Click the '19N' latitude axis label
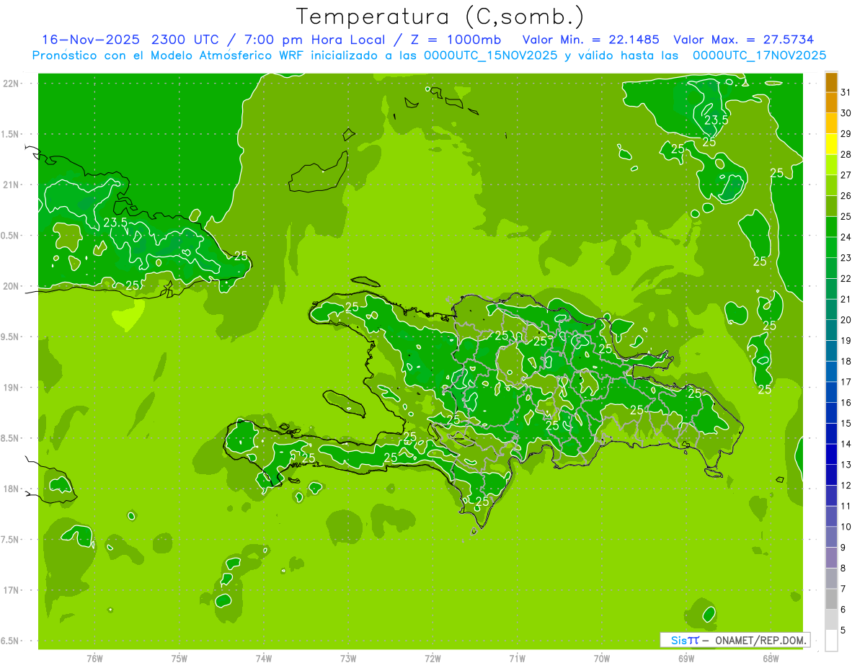The height and width of the screenshot is (668, 865). pyautogui.click(x=11, y=388)
